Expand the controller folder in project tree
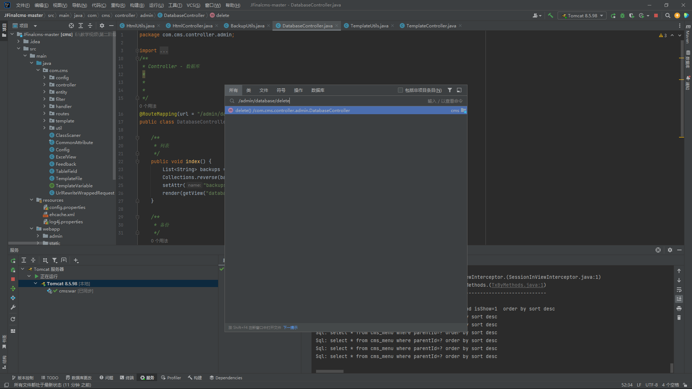Viewport: 692px width, 389px height. [x=44, y=85]
